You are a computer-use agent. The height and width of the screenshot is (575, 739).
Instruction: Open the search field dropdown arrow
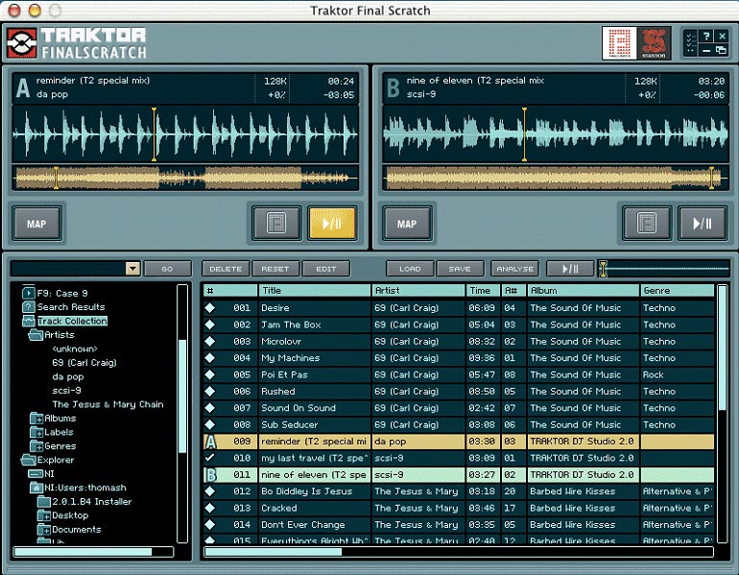tap(132, 269)
